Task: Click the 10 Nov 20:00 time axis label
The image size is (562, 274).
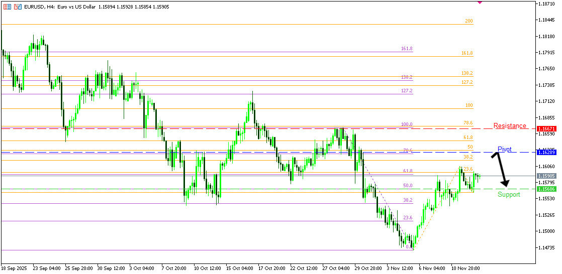Action: (x=465, y=268)
